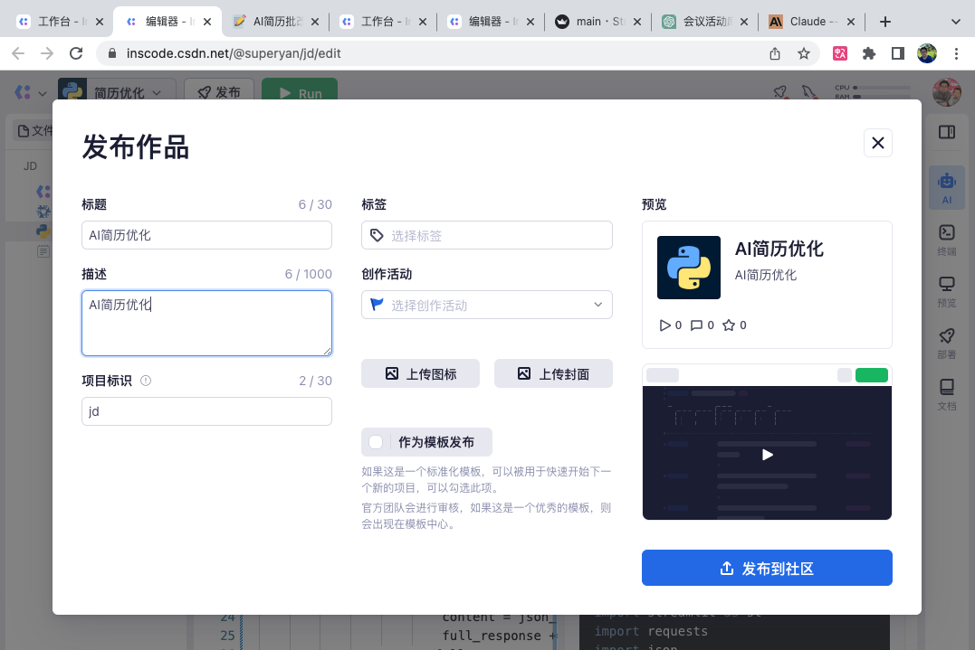Click the comment icon in preview card
The width and height of the screenshot is (975, 650).
point(696,325)
